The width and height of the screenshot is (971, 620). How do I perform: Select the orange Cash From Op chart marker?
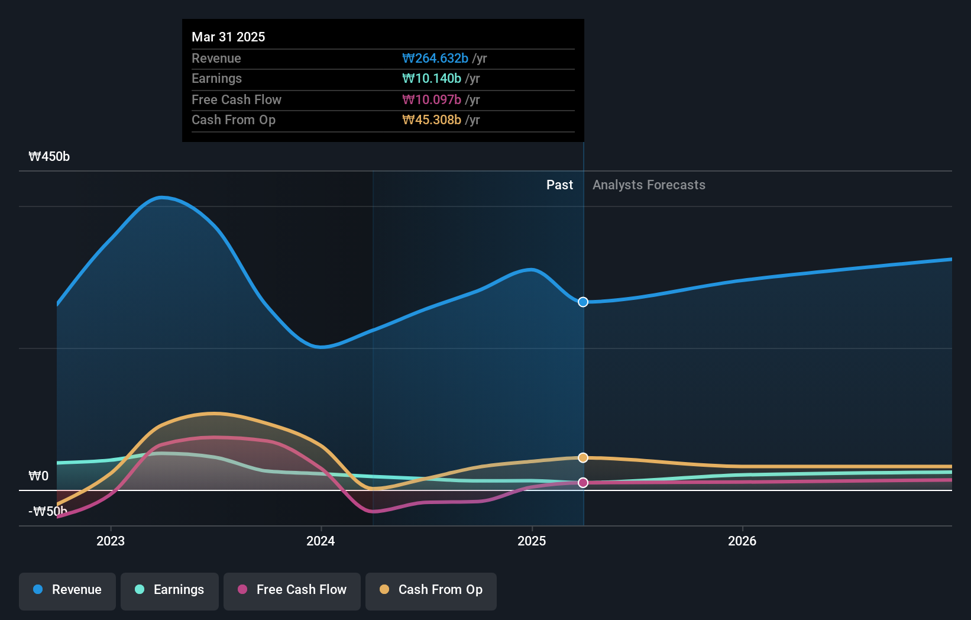(x=582, y=457)
